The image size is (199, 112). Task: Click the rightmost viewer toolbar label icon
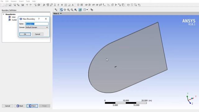coord(92,10)
